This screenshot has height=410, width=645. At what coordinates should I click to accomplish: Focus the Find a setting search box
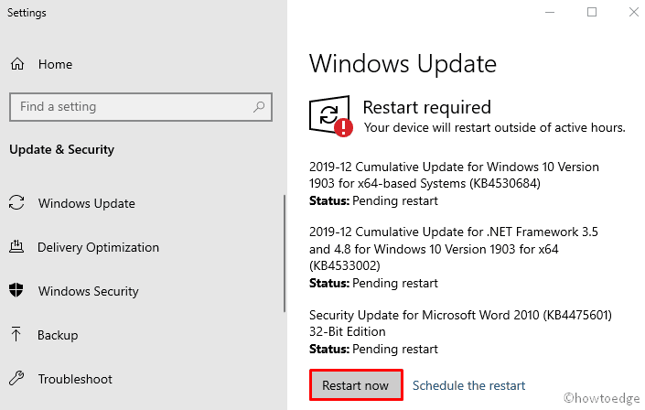coord(141,107)
